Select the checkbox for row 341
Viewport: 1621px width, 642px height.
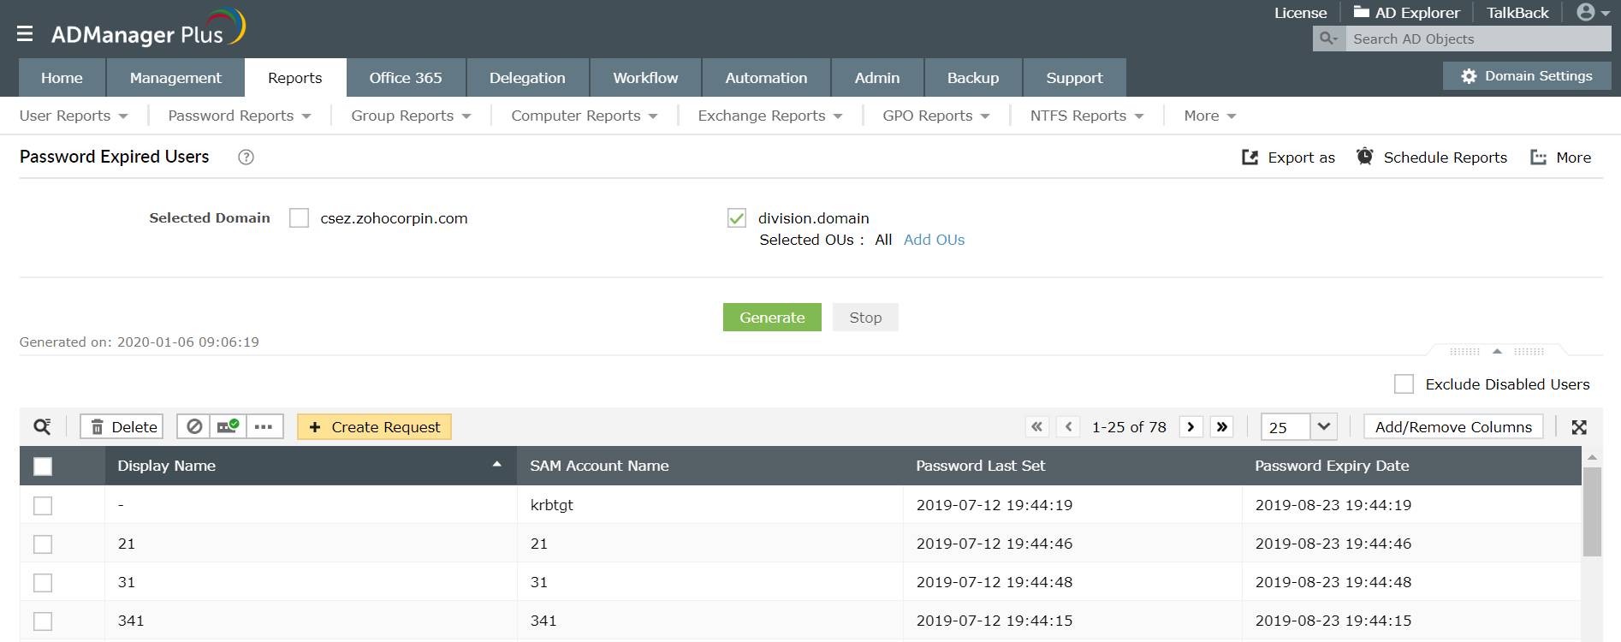[43, 621]
